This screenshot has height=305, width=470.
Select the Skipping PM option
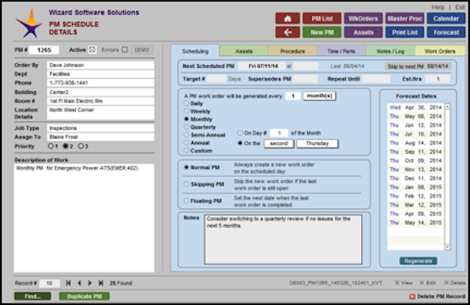click(186, 184)
